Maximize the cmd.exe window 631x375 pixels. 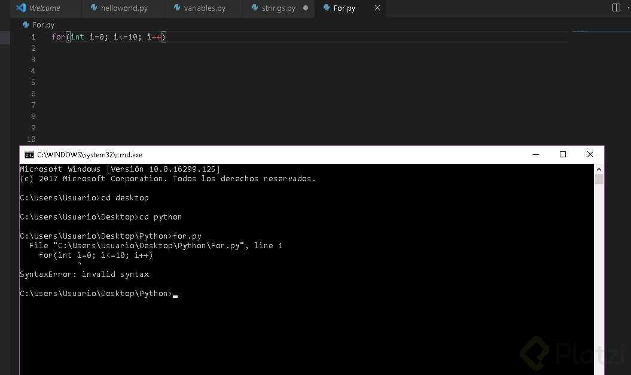click(563, 154)
